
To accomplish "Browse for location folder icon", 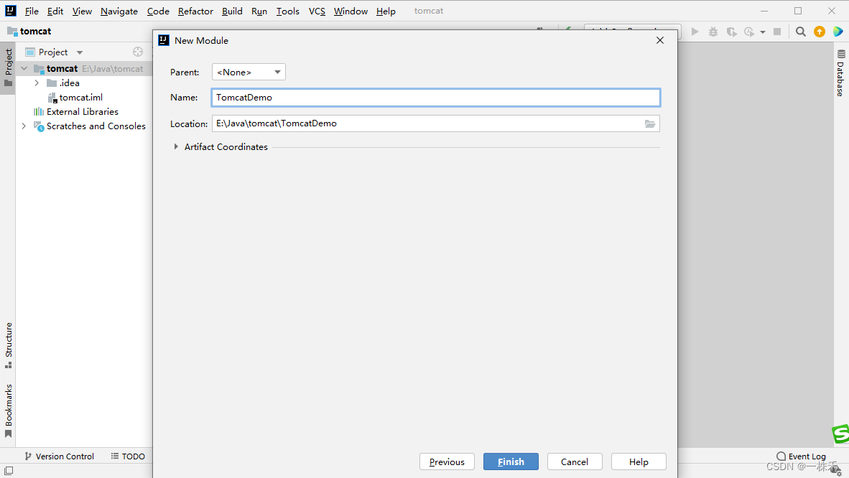I will (x=650, y=123).
